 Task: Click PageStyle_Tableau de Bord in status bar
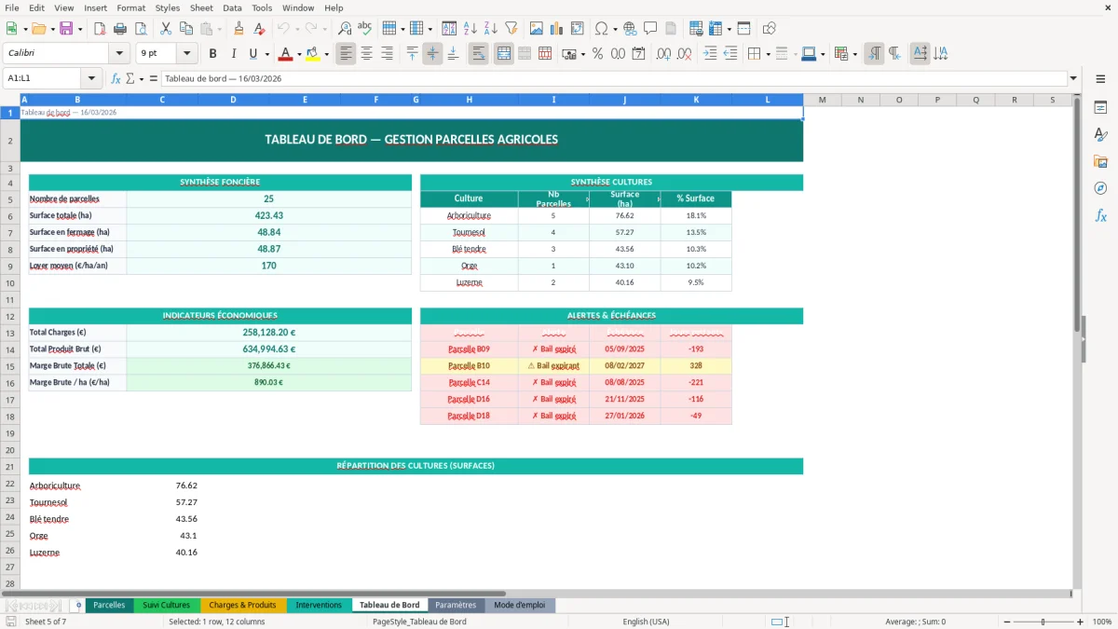coord(419,622)
